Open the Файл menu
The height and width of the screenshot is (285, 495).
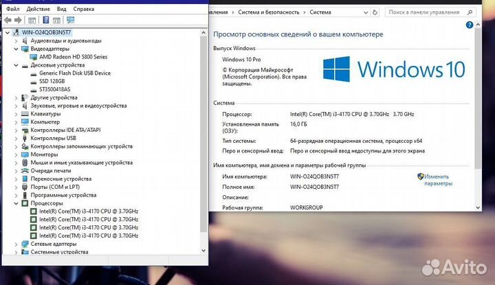12,9
